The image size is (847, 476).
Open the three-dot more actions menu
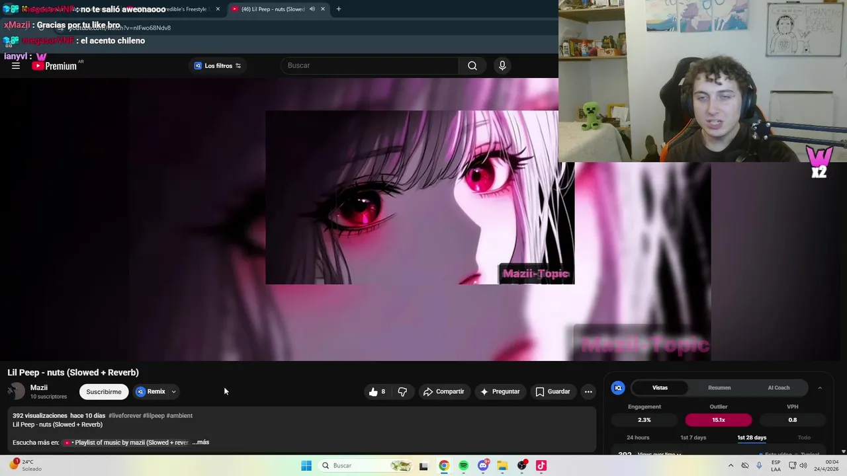[x=588, y=391]
